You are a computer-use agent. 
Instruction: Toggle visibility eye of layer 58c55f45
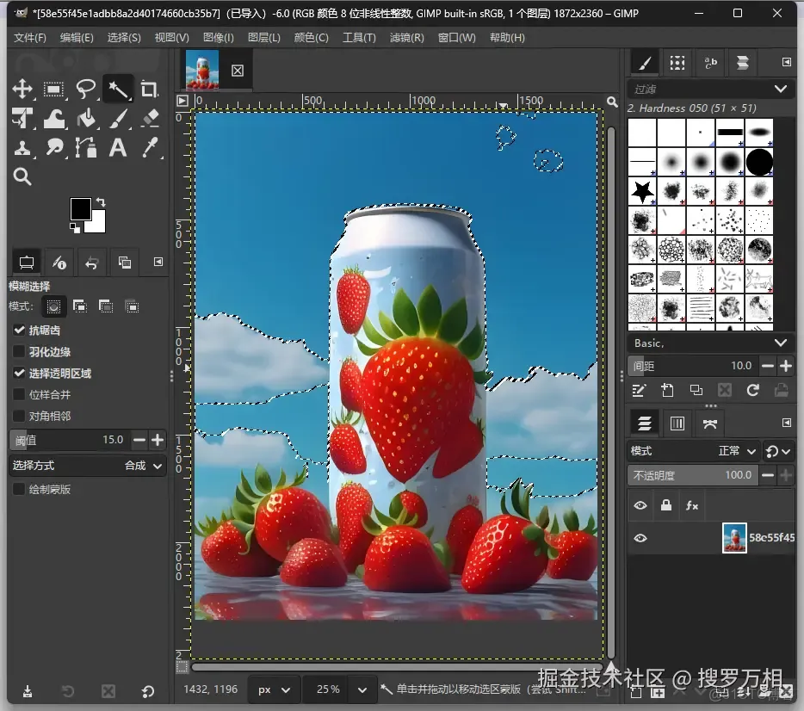point(640,538)
